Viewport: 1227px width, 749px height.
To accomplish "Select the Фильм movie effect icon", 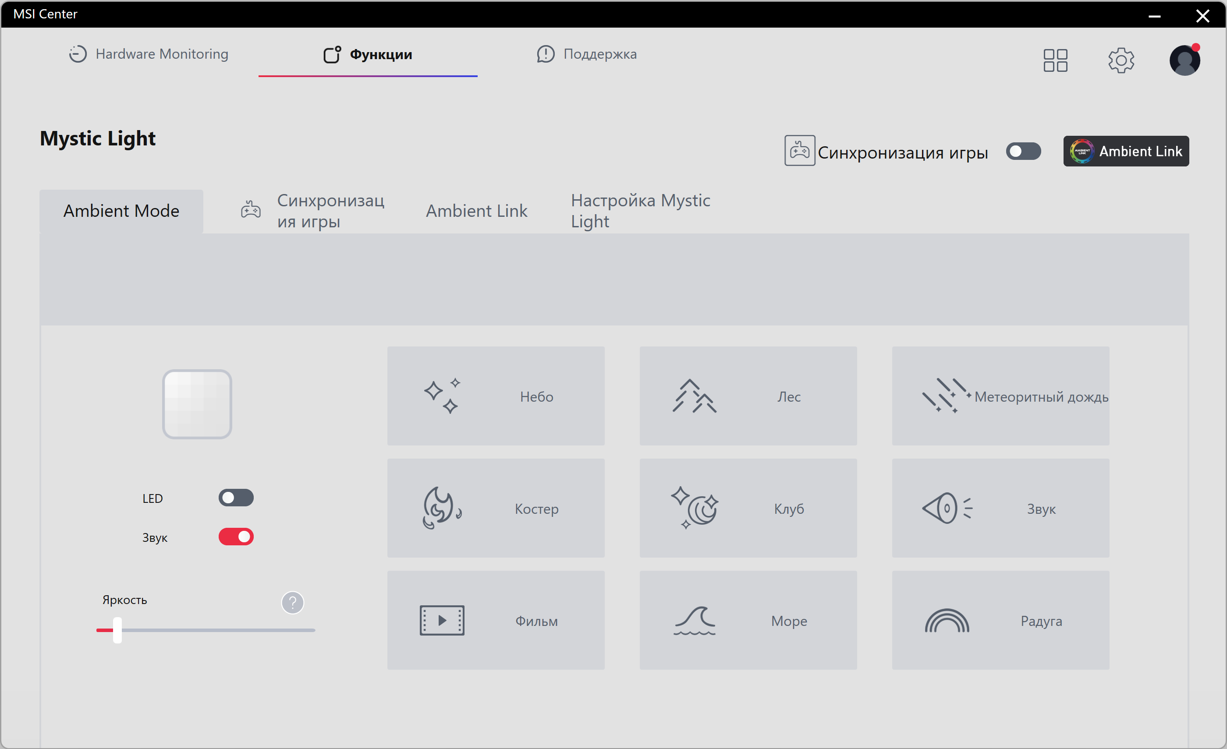I will coord(442,620).
